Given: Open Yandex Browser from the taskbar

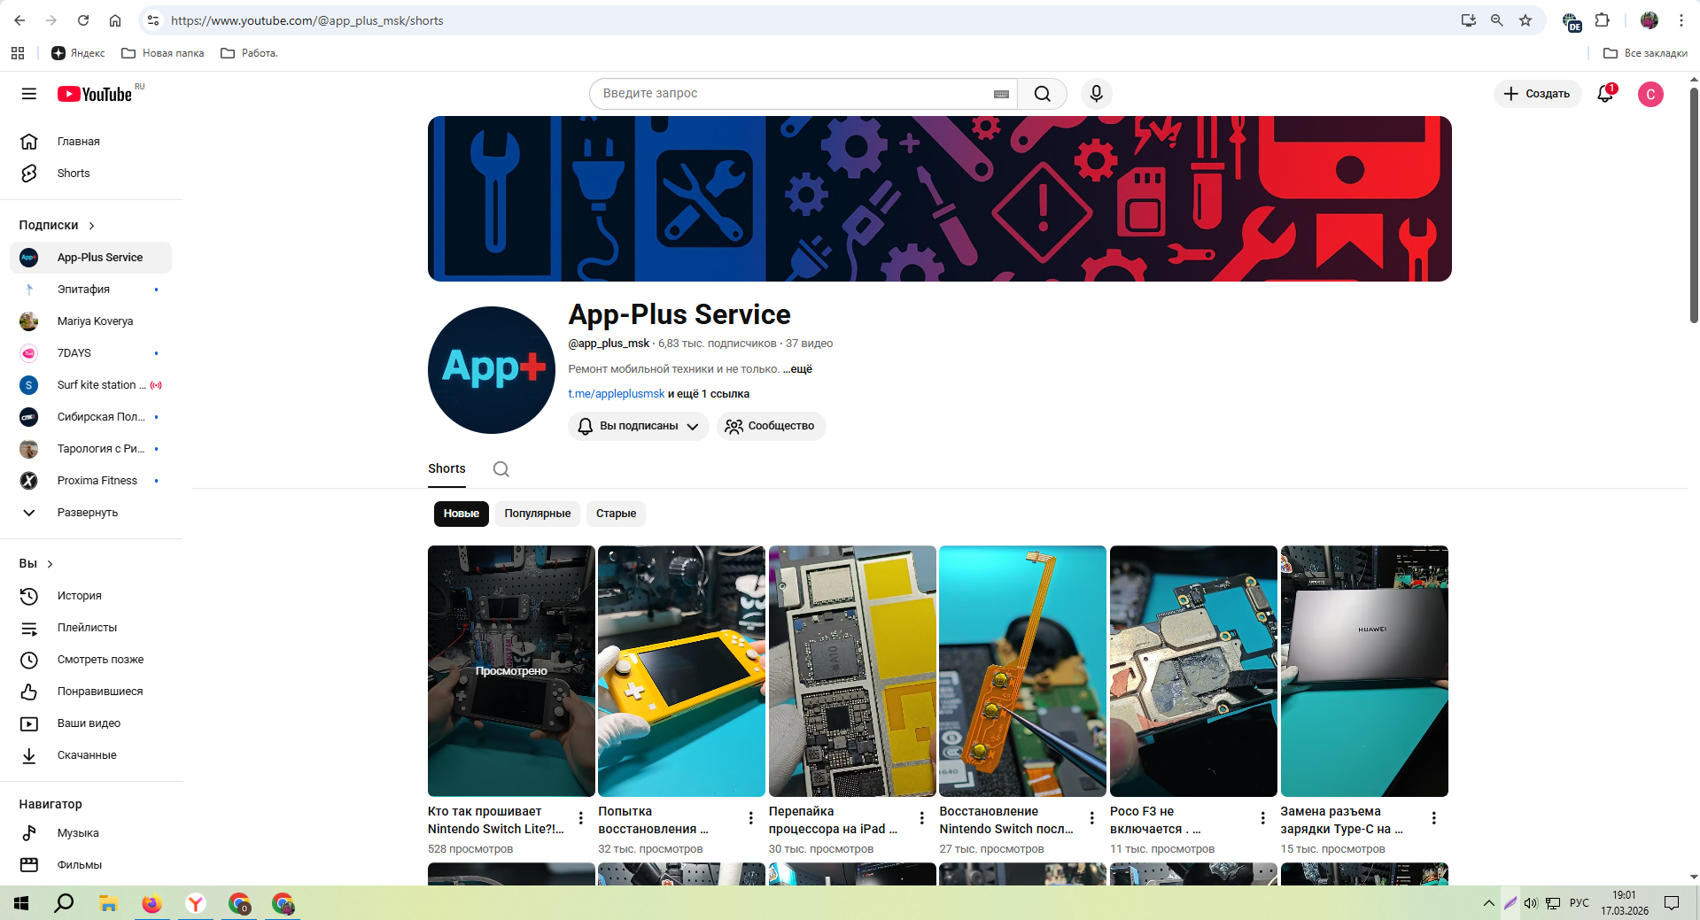Looking at the screenshot, I should [195, 903].
